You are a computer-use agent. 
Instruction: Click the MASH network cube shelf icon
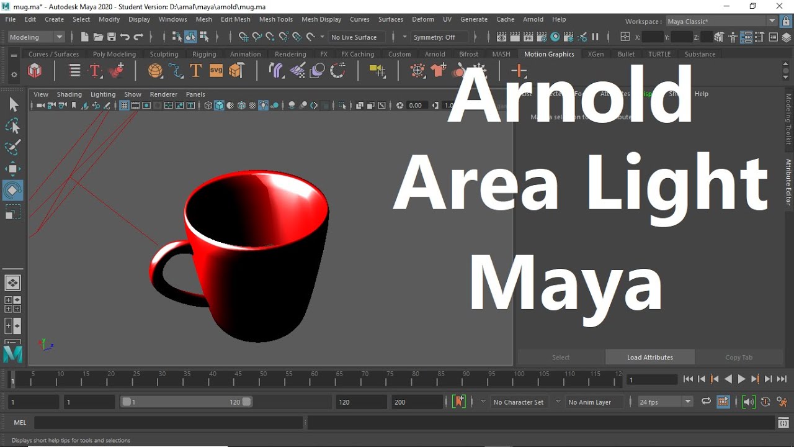click(x=35, y=71)
